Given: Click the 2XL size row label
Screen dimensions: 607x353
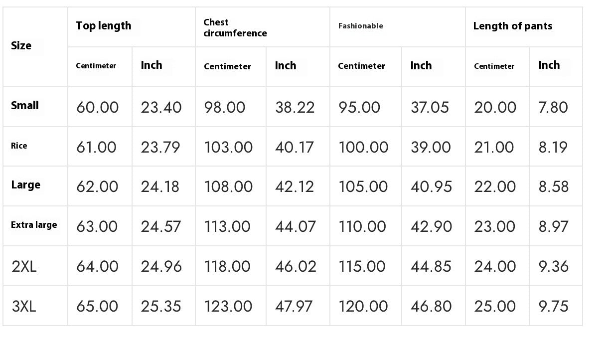Looking at the screenshot, I should 24,266.
